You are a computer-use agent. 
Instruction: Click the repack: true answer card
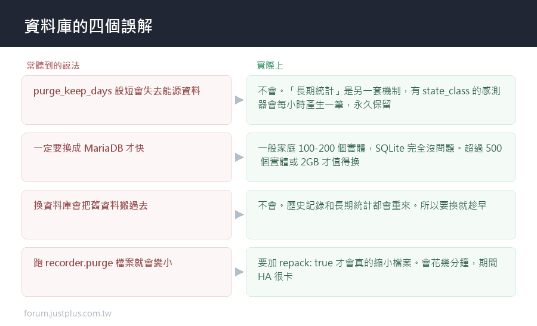coord(381,272)
